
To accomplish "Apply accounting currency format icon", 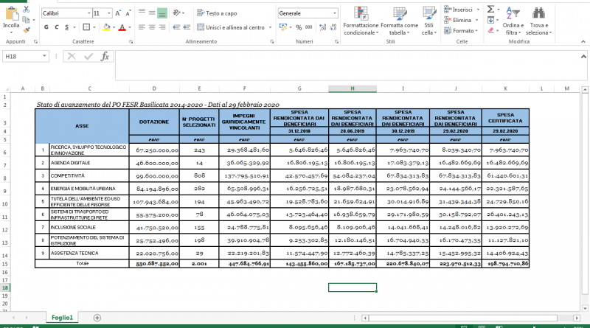I will 283,27.
